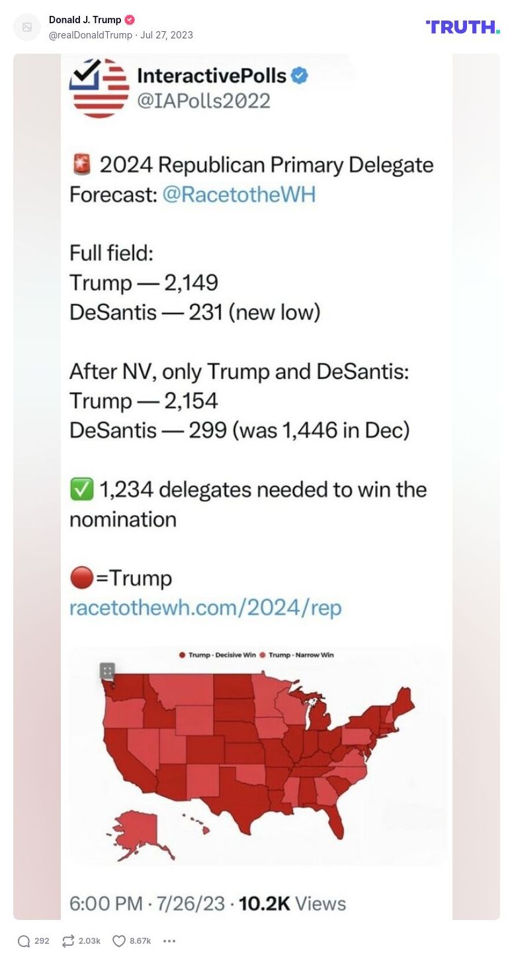Select the dark red Decisive Win color swatch

pos(183,654)
